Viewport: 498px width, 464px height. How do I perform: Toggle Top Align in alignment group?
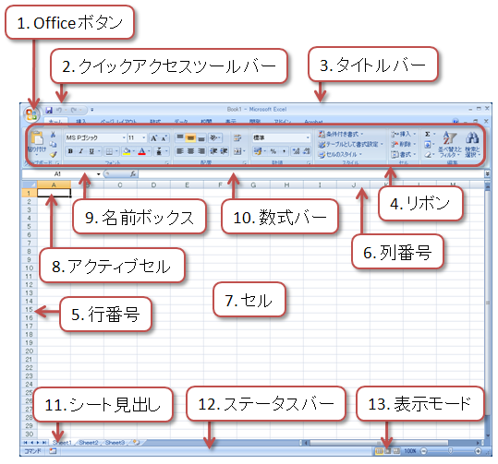coord(180,137)
